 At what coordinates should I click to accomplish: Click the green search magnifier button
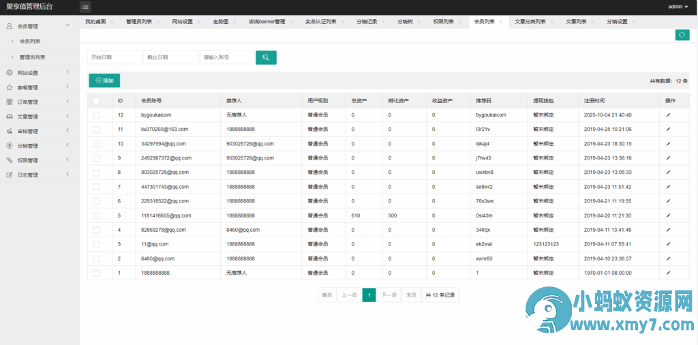tap(266, 57)
